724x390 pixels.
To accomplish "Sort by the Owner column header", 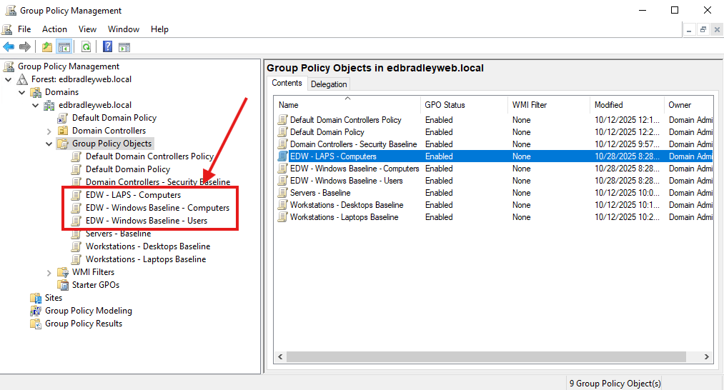I will click(689, 105).
